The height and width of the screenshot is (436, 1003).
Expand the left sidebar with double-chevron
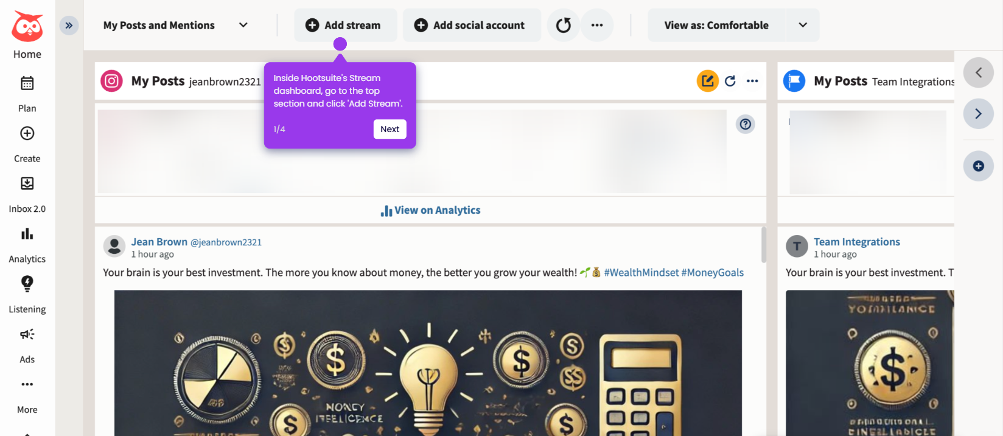click(69, 26)
